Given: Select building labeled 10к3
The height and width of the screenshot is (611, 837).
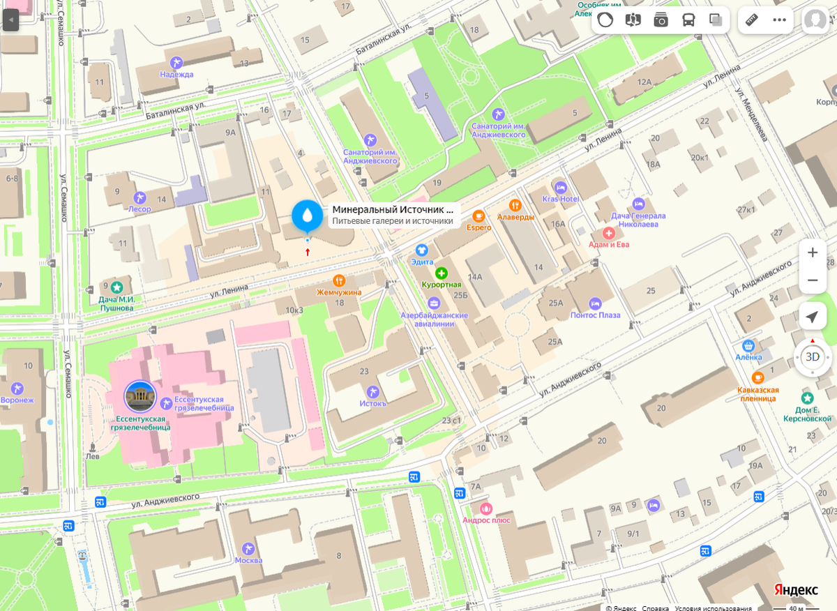Looking at the screenshot, I should pos(294,310).
